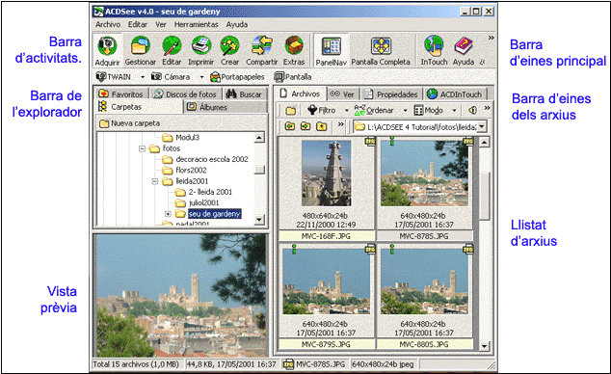Open the Herramientas menu
Viewport: 611px width, 374px height.
click(196, 24)
